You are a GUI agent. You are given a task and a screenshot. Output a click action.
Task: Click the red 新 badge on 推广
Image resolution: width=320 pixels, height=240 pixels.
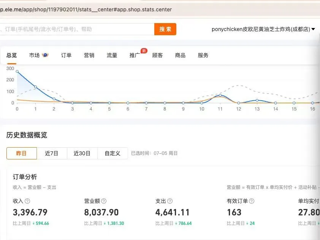[144, 51]
